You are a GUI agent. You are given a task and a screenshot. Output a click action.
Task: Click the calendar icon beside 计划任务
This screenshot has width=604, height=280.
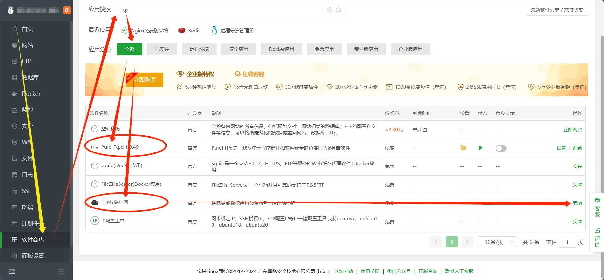pyautogui.click(x=15, y=223)
